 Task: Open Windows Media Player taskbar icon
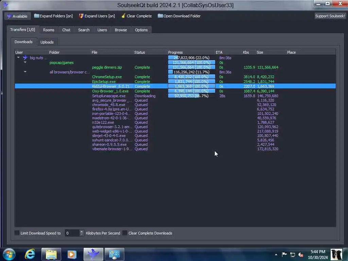click(x=72, y=254)
